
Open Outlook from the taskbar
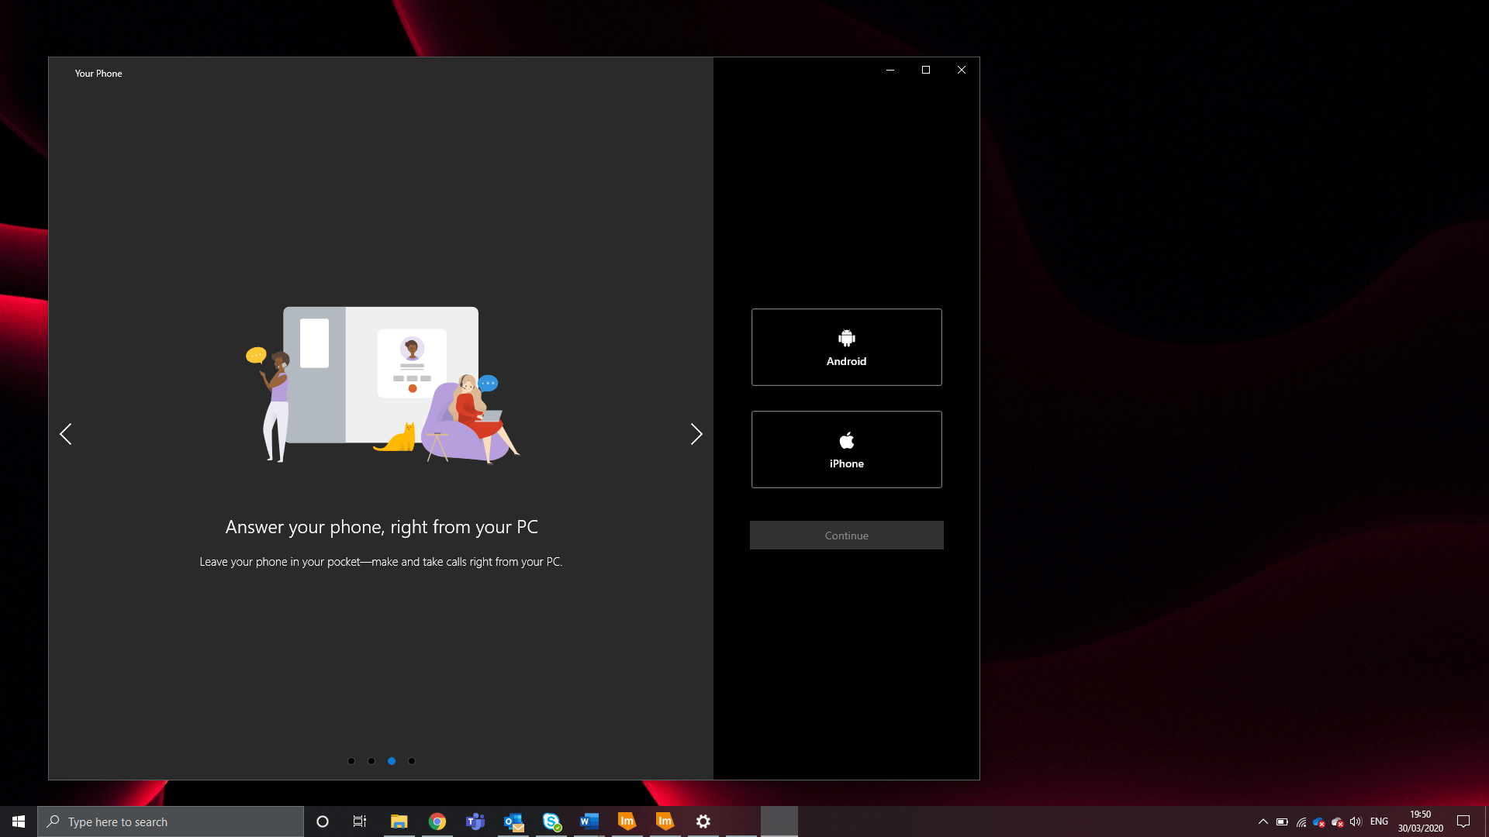[x=513, y=821]
